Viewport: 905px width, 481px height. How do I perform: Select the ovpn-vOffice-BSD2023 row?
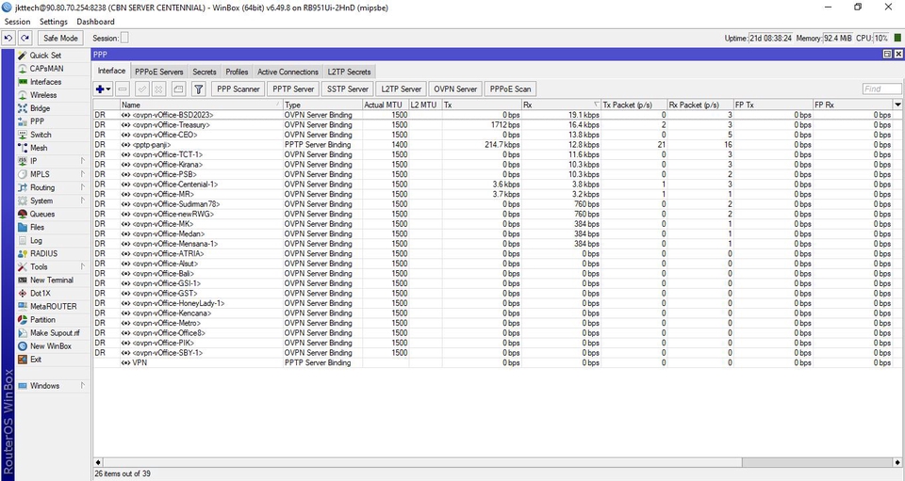pyautogui.click(x=493, y=115)
